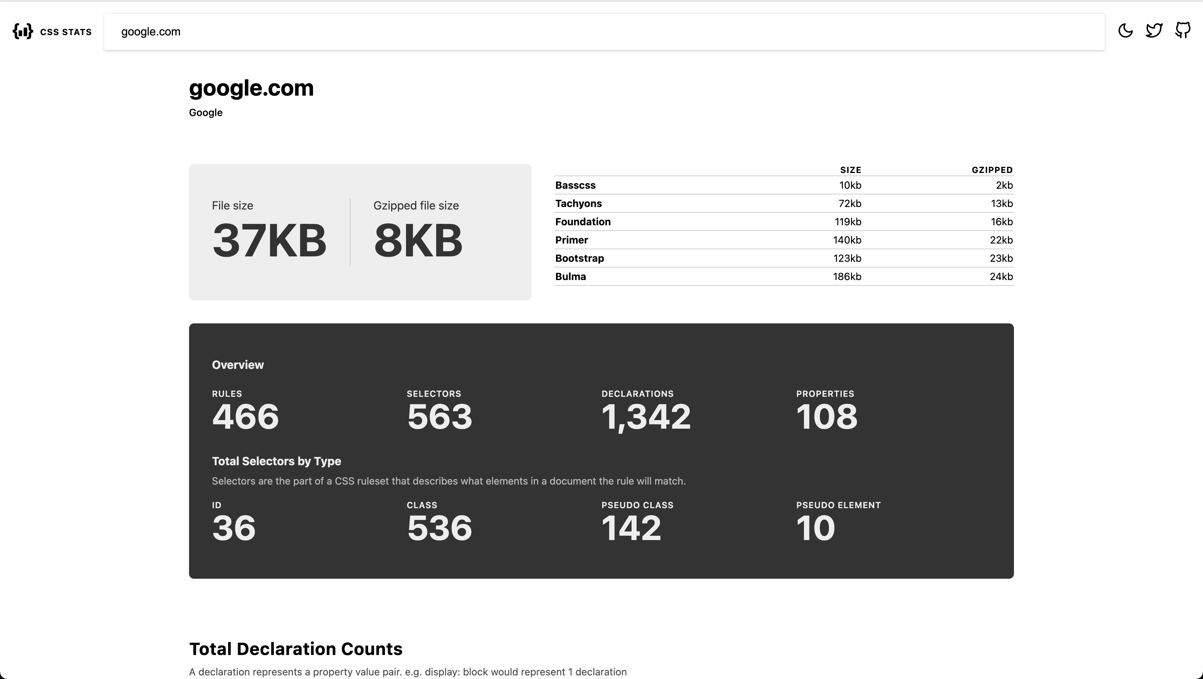Click the SELECTORS label

coord(434,394)
